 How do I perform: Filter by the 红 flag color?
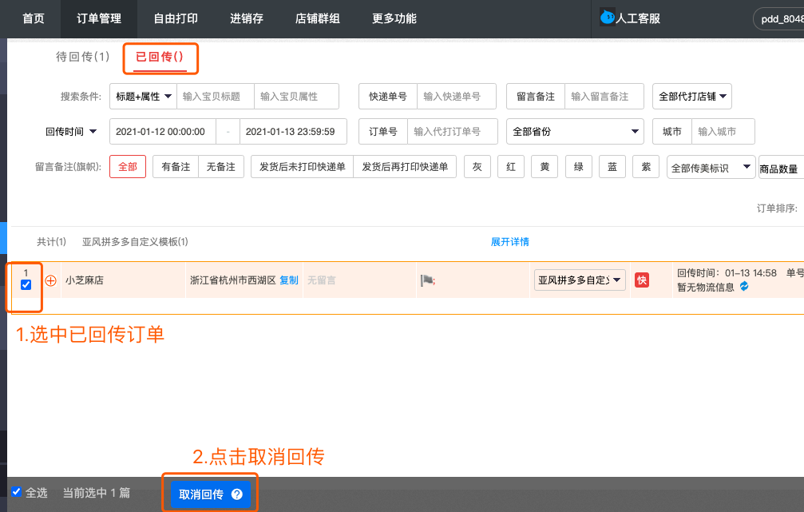[510, 167]
